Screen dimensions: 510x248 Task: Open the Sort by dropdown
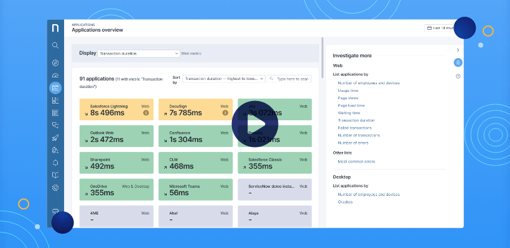(x=224, y=79)
